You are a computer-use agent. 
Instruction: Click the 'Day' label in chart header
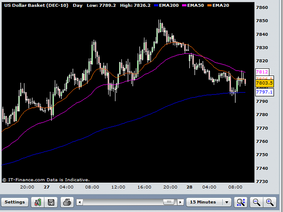click(x=77, y=5)
